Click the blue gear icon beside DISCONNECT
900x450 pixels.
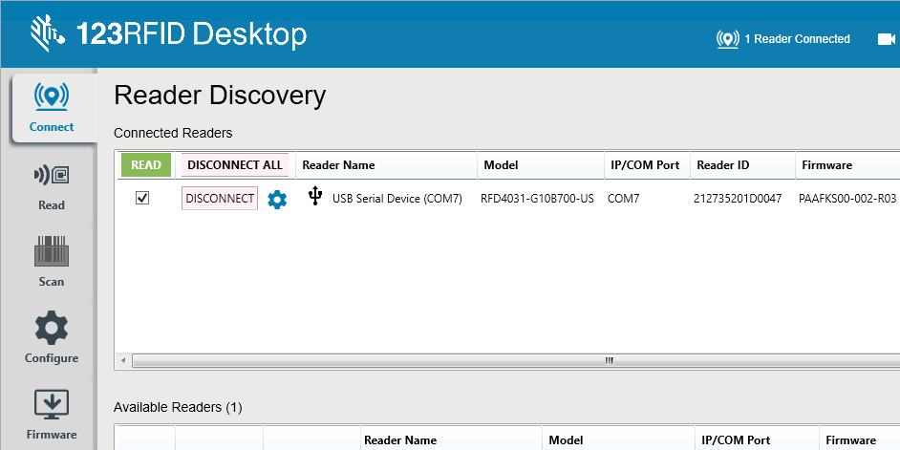click(277, 199)
